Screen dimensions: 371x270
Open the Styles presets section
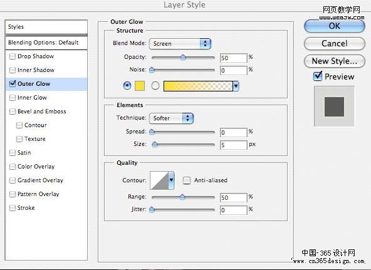tap(46, 27)
